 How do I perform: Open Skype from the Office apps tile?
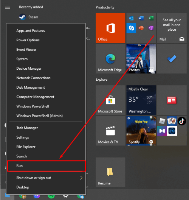(131, 28)
